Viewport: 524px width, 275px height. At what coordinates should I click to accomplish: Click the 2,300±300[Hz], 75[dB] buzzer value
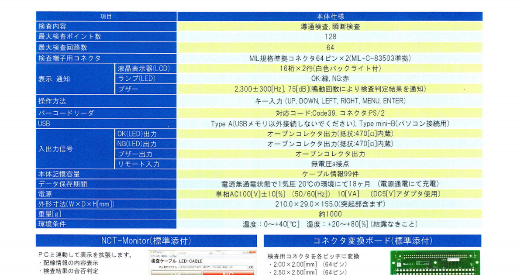click(330, 89)
